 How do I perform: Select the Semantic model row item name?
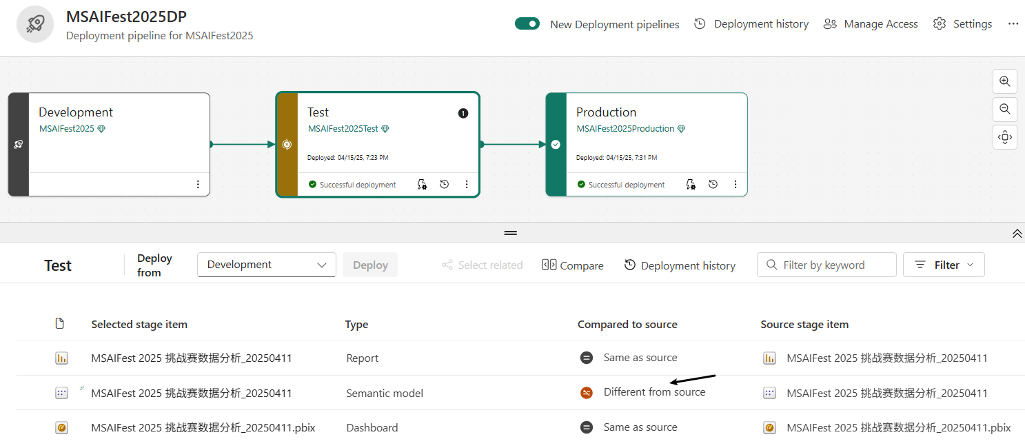[x=192, y=393]
